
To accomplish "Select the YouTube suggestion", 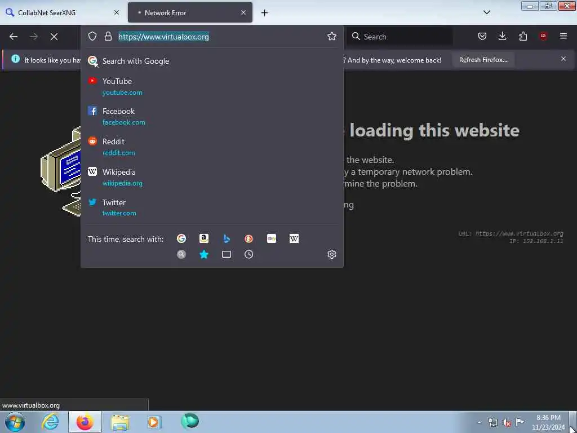I will pyautogui.click(x=212, y=86).
